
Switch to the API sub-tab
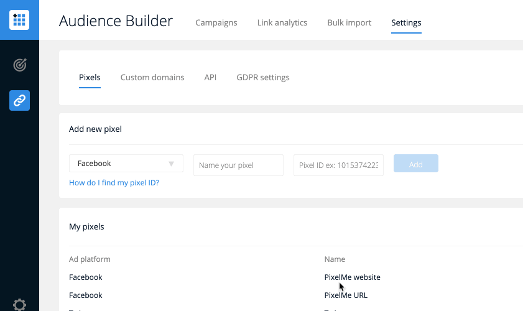coord(210,78)
